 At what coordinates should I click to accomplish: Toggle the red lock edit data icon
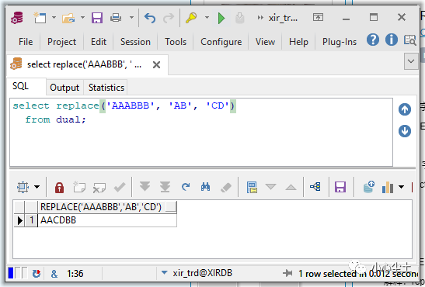click(x=59, y=187)
